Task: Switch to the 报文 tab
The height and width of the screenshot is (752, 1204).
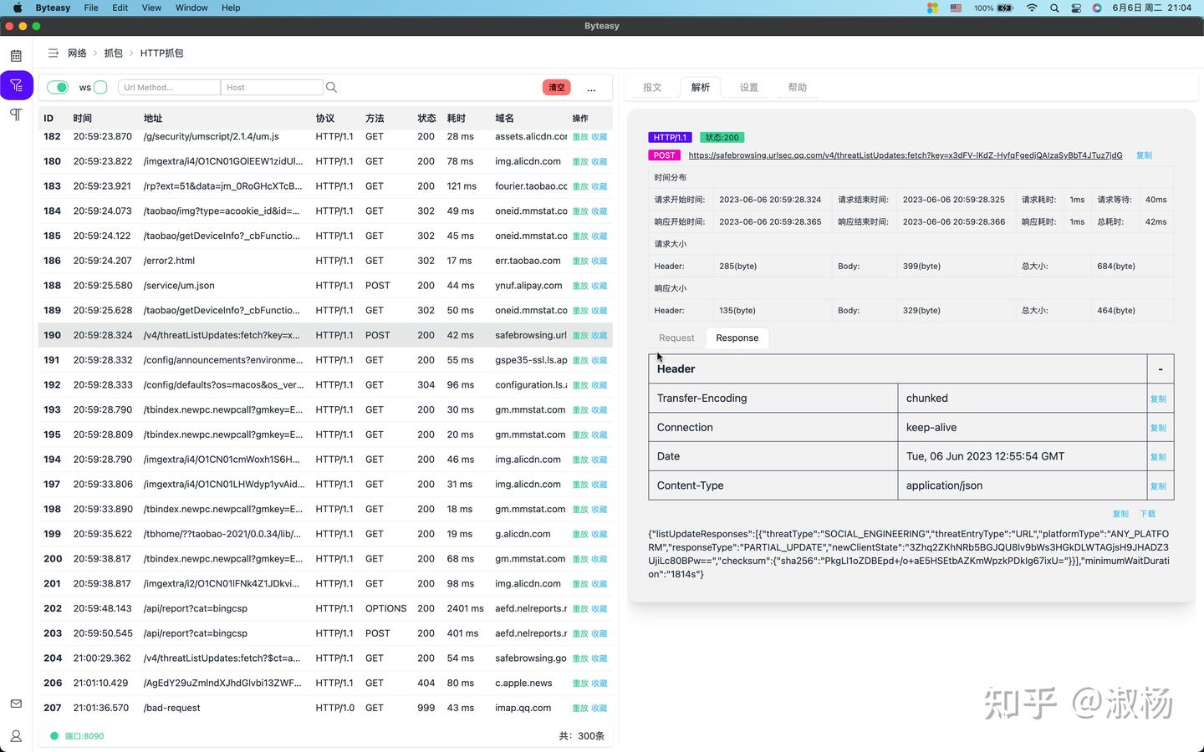Action: click(652, 88)
